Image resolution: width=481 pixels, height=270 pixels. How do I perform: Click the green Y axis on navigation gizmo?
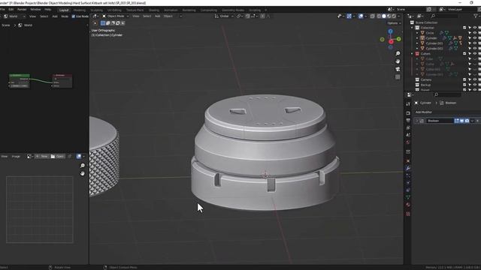(x=398, y=39)
